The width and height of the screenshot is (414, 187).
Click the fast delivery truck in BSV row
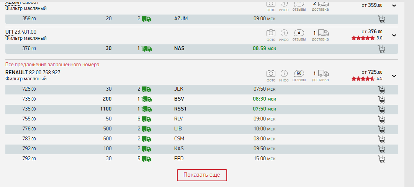coord(146,99)
